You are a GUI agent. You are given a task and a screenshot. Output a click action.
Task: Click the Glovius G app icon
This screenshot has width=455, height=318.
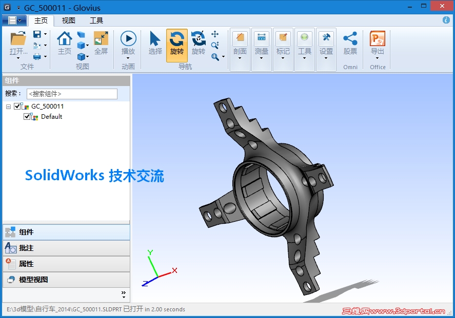(x=7, y=8)
